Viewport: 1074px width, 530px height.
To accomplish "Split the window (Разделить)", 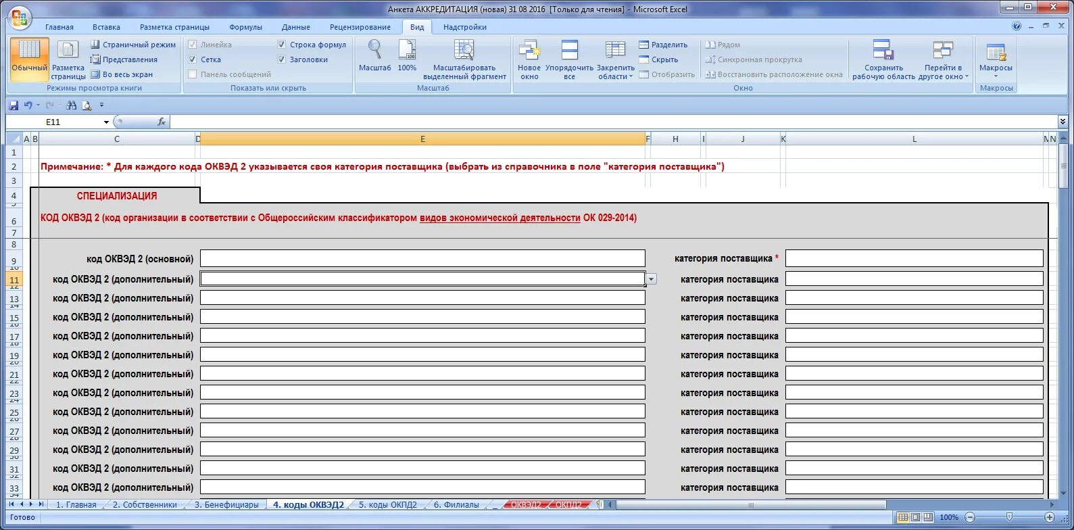I will coord(663,45).
